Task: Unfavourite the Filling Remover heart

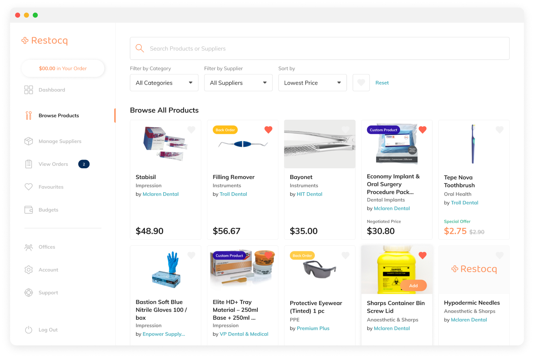Action: (268, 130)
